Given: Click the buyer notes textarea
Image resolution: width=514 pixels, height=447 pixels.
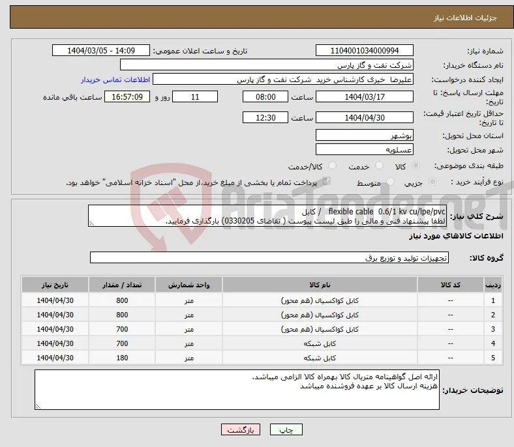Looking at the screenshot, I should pos(237,390).
